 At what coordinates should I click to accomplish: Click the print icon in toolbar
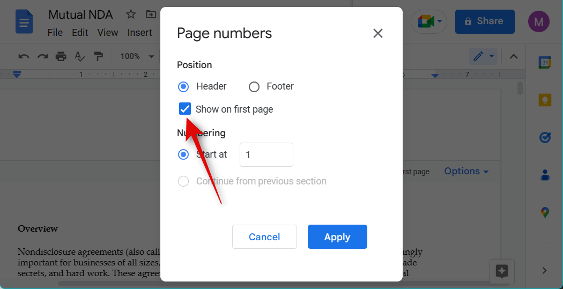(61, 56)
